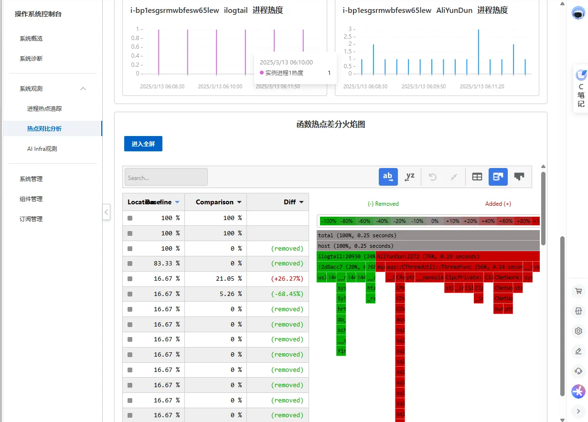Click the total (100%, 0.25 seconds) flame bar
This screenshot has height=422, width=588.
428,235
